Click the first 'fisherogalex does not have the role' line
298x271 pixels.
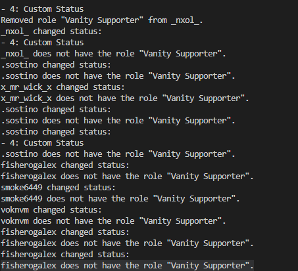tap(127, 177)
